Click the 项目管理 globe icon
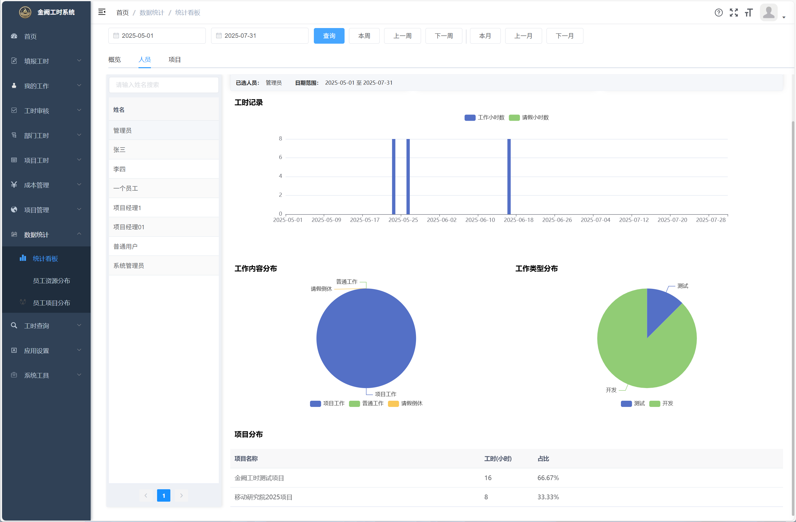Screen dimensions: 796x522 pos(14,210)
